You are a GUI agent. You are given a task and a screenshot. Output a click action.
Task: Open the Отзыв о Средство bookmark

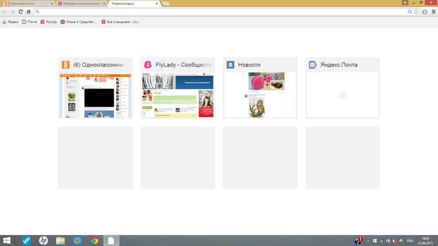click(x=78, y=22)
